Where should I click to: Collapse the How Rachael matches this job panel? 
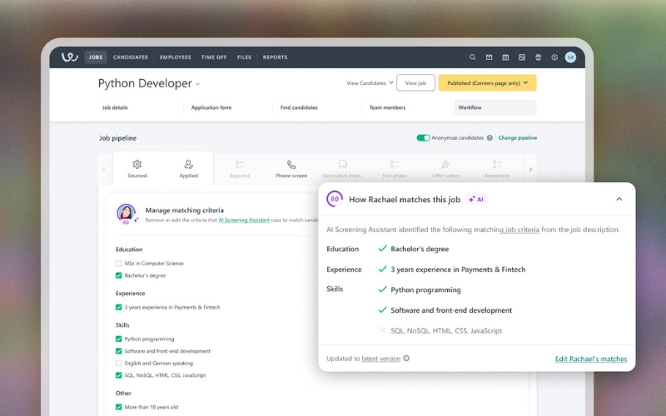pos(619,200)
